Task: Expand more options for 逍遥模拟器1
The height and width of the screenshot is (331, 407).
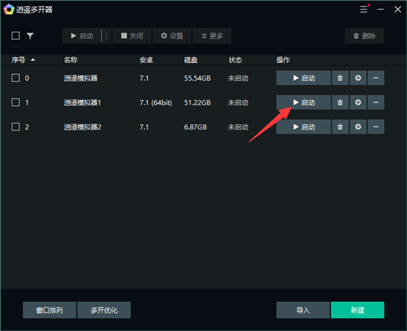Action: [x=376, y=102]
